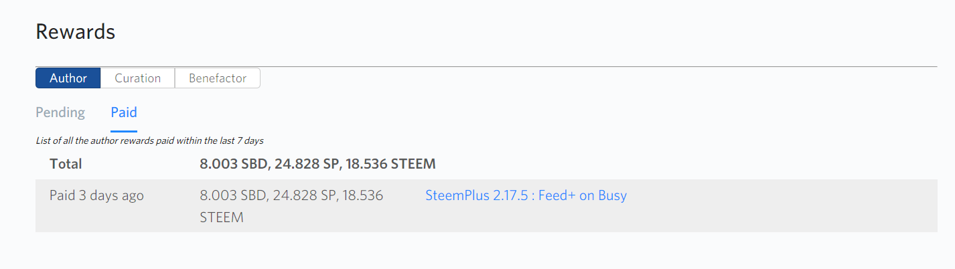Open the SteemPlus 2.17.5 post link
The width and height of the screenshot is (955, 269).
(x=526, y=196)
